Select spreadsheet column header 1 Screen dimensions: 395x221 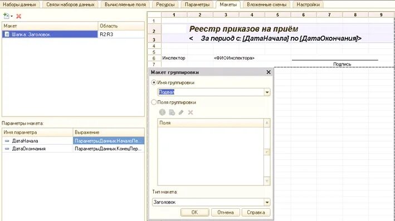pos(174,15)
